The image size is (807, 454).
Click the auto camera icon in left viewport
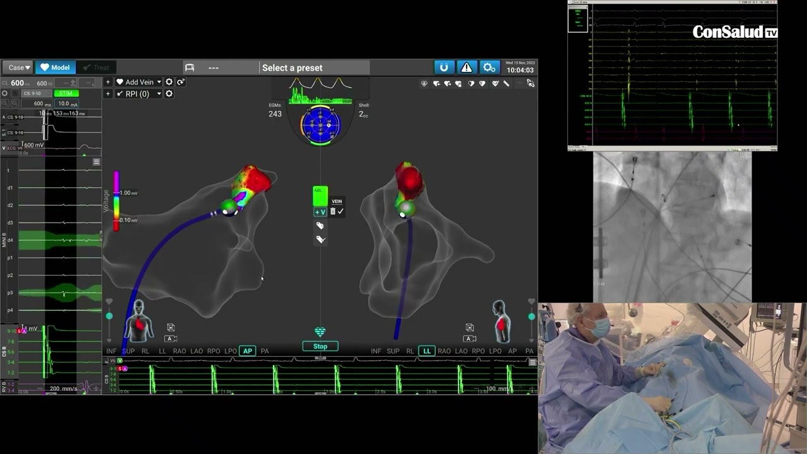click(170, 339)
